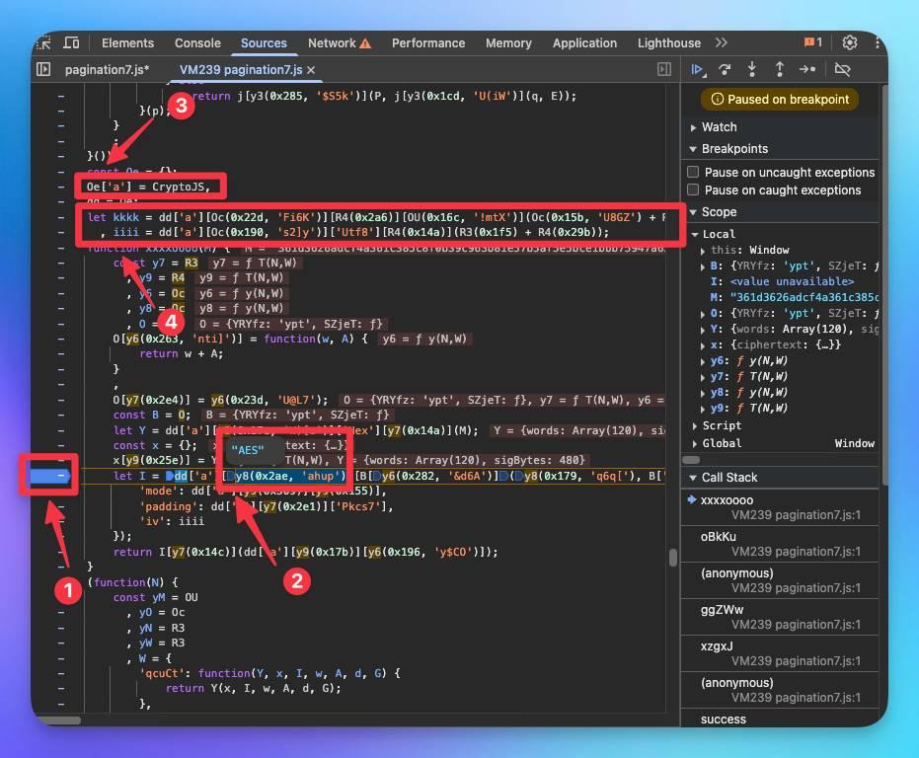Open DevTools settings gear
This screenshot has width=919, height=758.
point(850,42)
